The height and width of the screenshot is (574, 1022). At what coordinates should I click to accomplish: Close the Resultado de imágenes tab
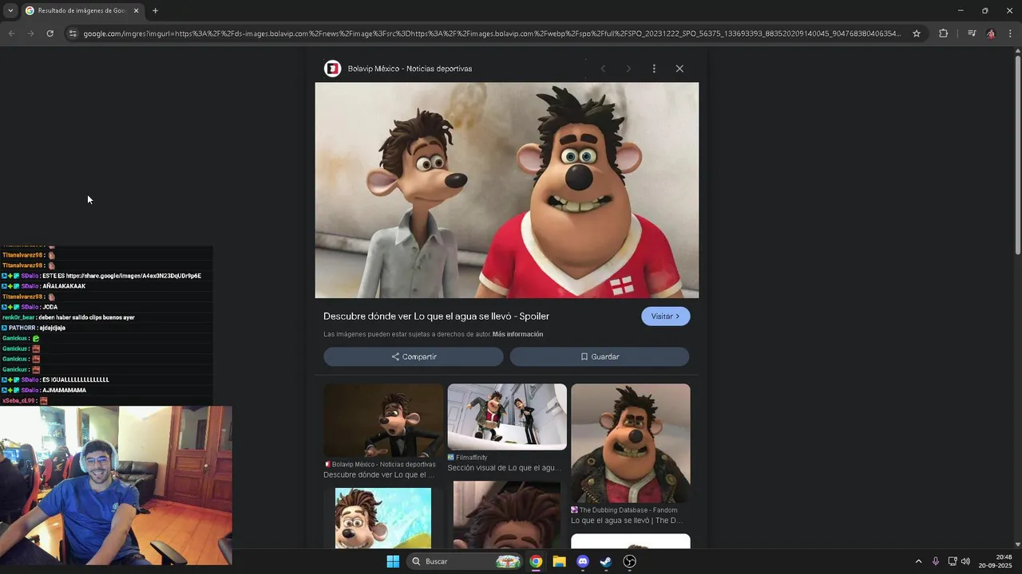pyautogui.click(x=136, y=10)
